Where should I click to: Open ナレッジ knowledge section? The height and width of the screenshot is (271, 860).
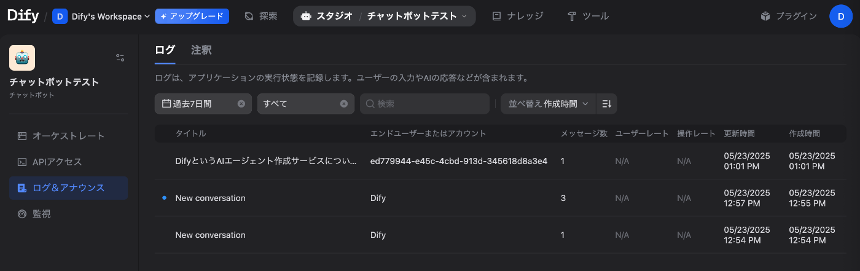pos(518,16)
